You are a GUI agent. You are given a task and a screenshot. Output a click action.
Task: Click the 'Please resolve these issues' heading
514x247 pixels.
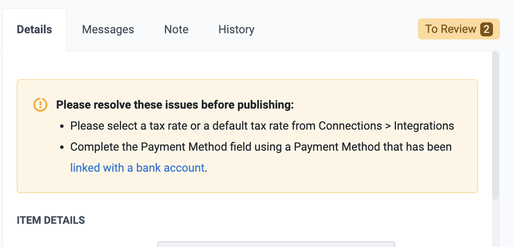(x=175, y=105)
